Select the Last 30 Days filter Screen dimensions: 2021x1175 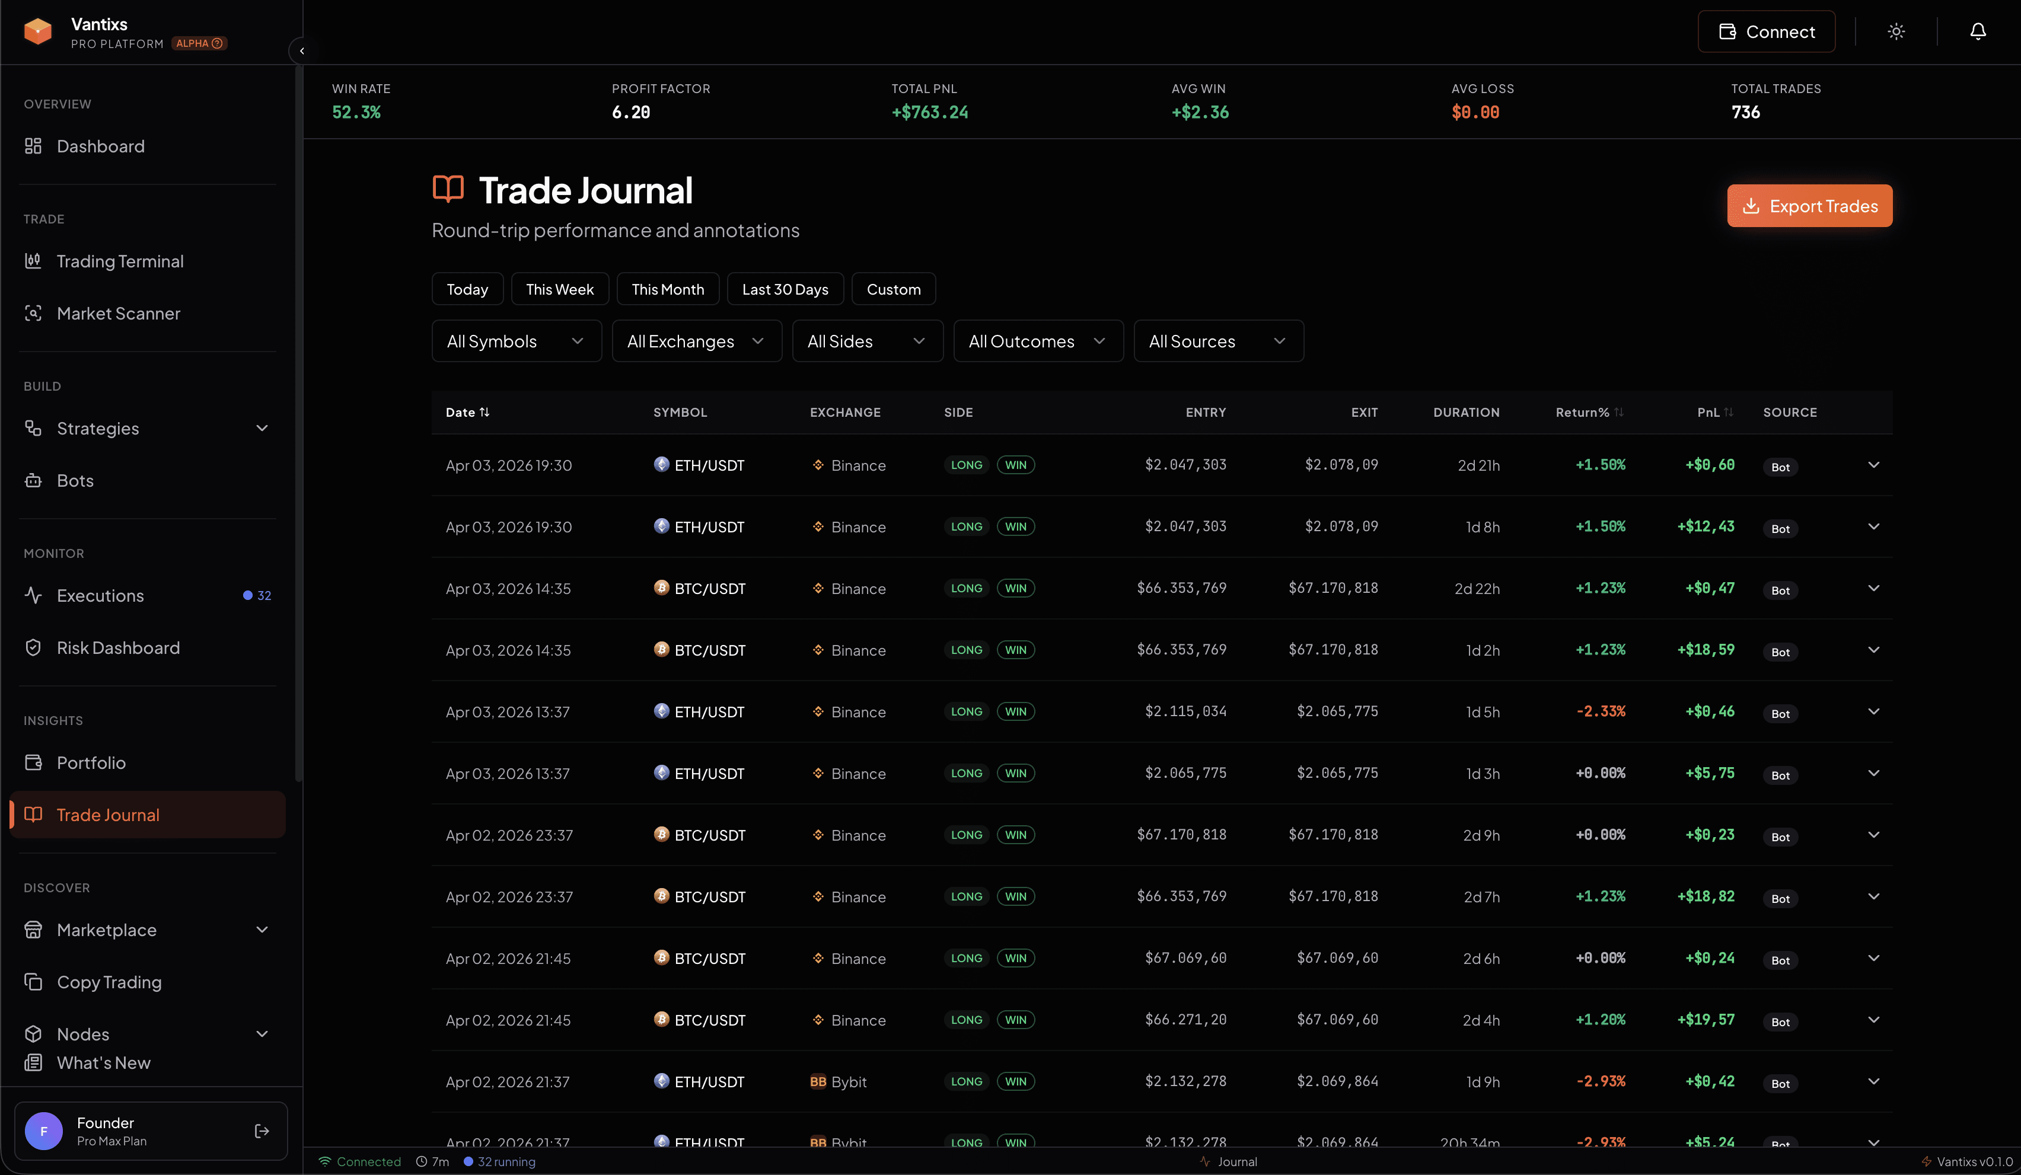785,289
